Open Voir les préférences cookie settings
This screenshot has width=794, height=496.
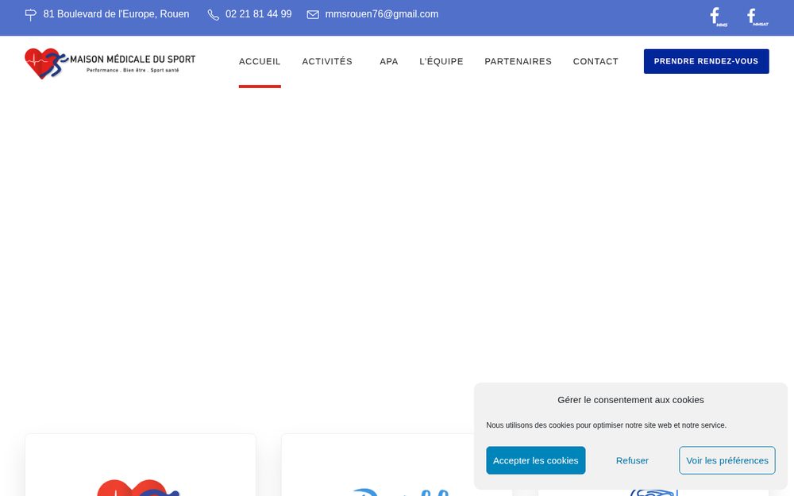[727, 460]
